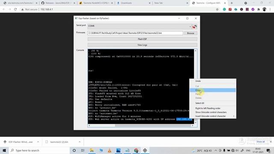The width and height of the screenshot is (274, 154).
Task: Open Chrome from the taskbar
Action: coord(136,151)
